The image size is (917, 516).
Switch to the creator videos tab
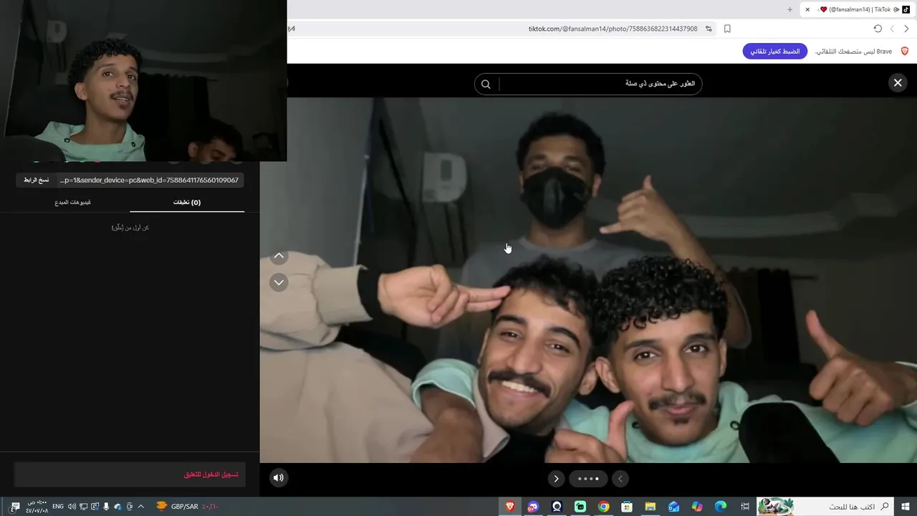pyautogui.click(x=72, y=202)
